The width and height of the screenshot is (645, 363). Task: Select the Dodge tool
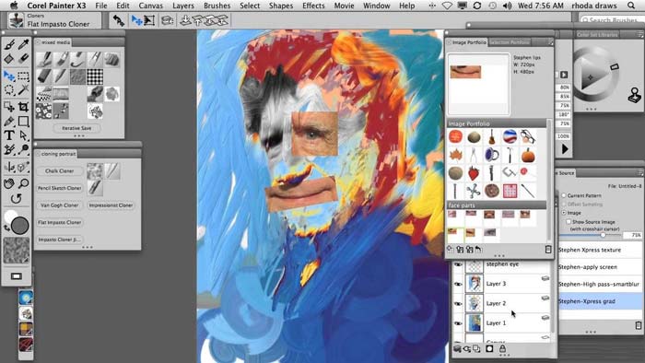coord(23,149)
